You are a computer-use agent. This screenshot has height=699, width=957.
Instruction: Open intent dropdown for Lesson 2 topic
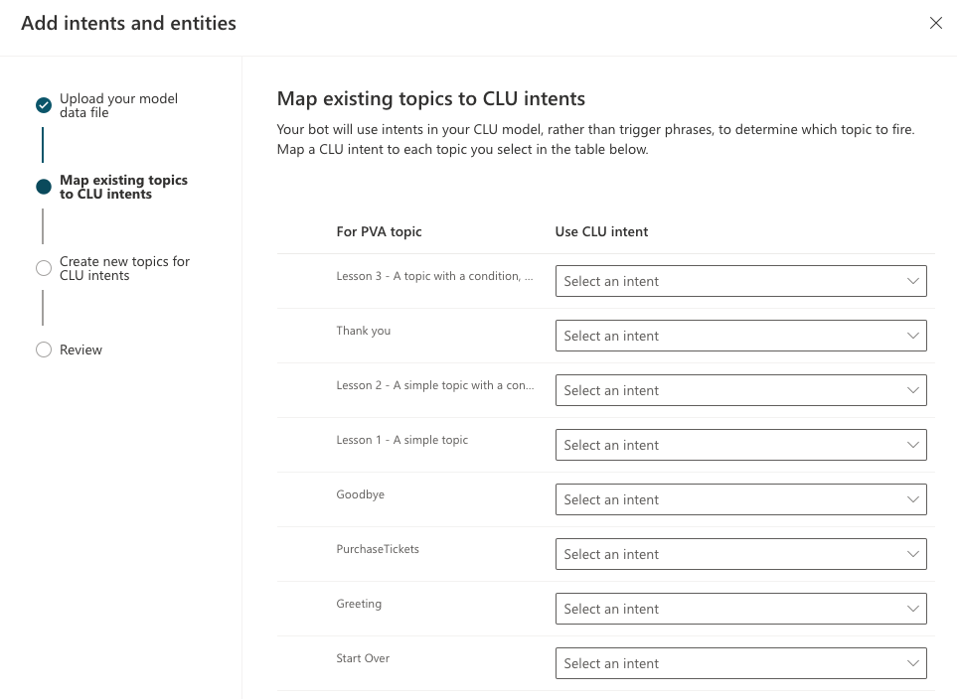[740, 390]
